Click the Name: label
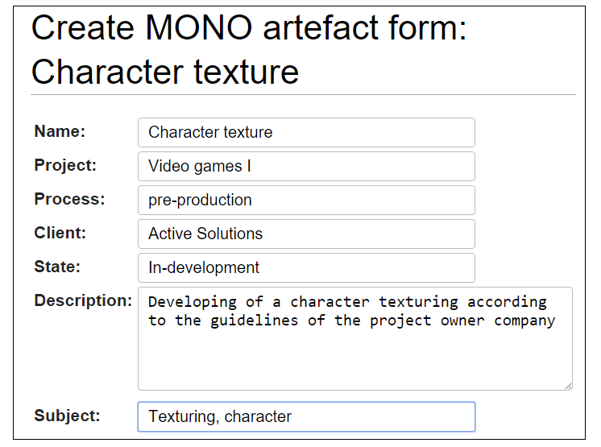The width and height of the screenshot is (601, 447). coord(60,131)
